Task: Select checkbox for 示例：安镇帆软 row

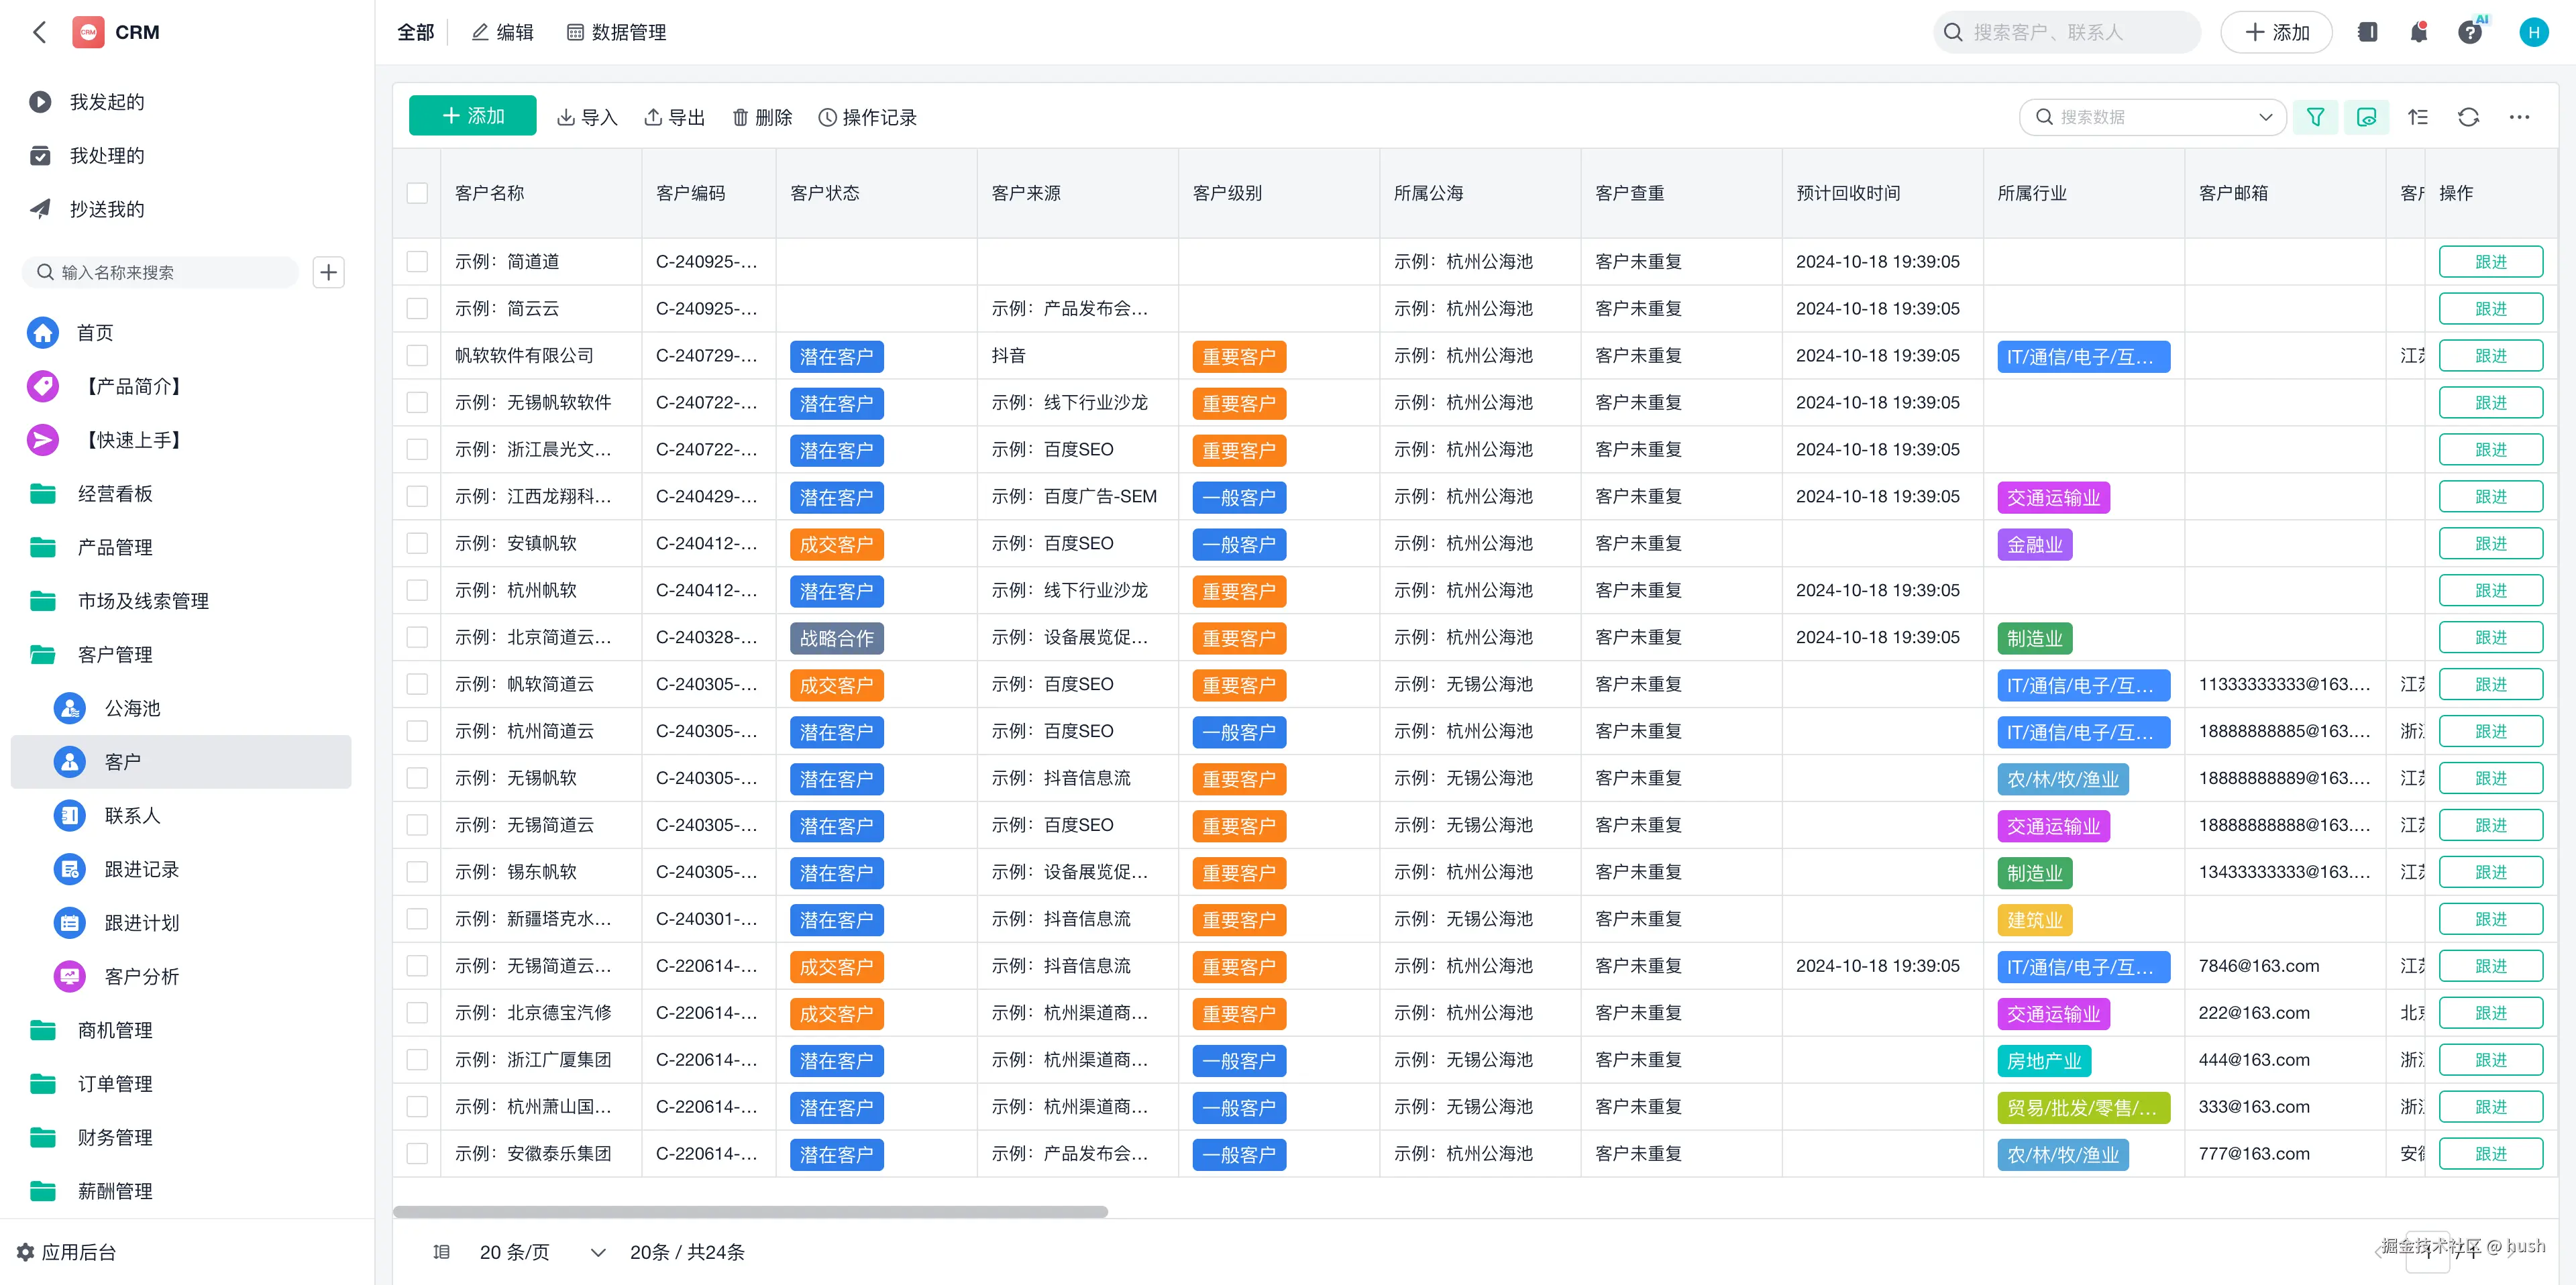Action: [x=417, y=543]
